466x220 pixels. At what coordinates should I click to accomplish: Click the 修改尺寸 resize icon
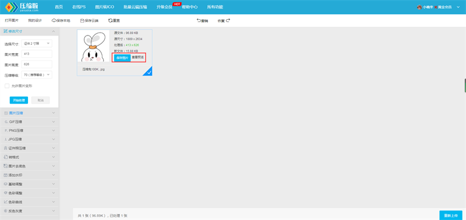[x=5, y=31]
